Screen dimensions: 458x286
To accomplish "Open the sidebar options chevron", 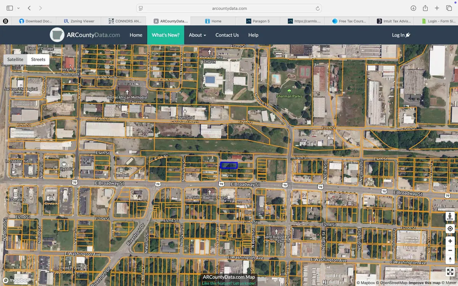I will pos(18,8).
